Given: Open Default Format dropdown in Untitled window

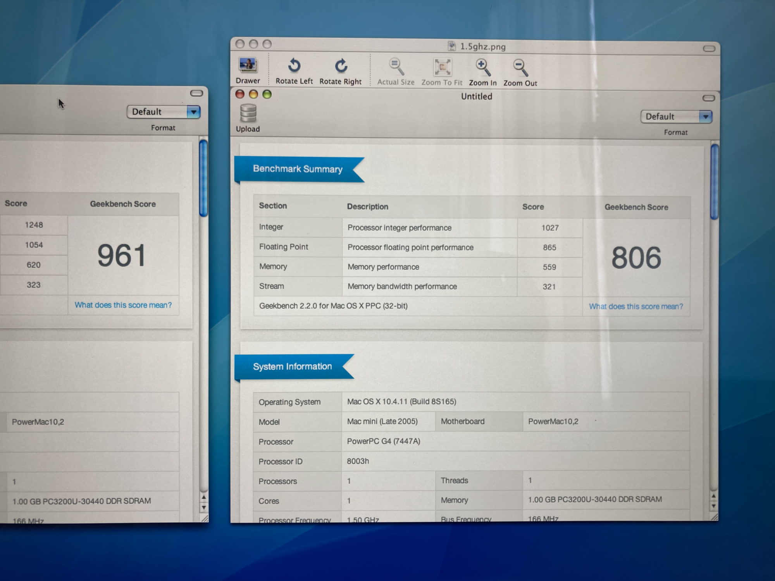Looking at the screenshot, I should pyautogui.click(x=676, y=117).
